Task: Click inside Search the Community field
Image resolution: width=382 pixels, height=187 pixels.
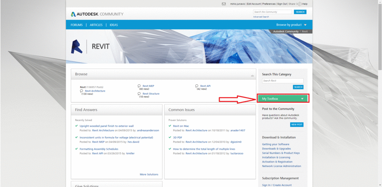Action: coord(272,12)
